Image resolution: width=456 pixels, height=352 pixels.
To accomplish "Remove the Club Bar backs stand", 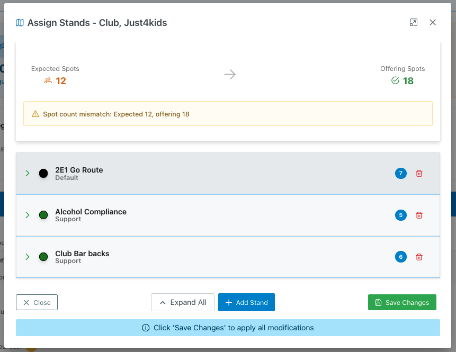I will [x=419, y=257].
